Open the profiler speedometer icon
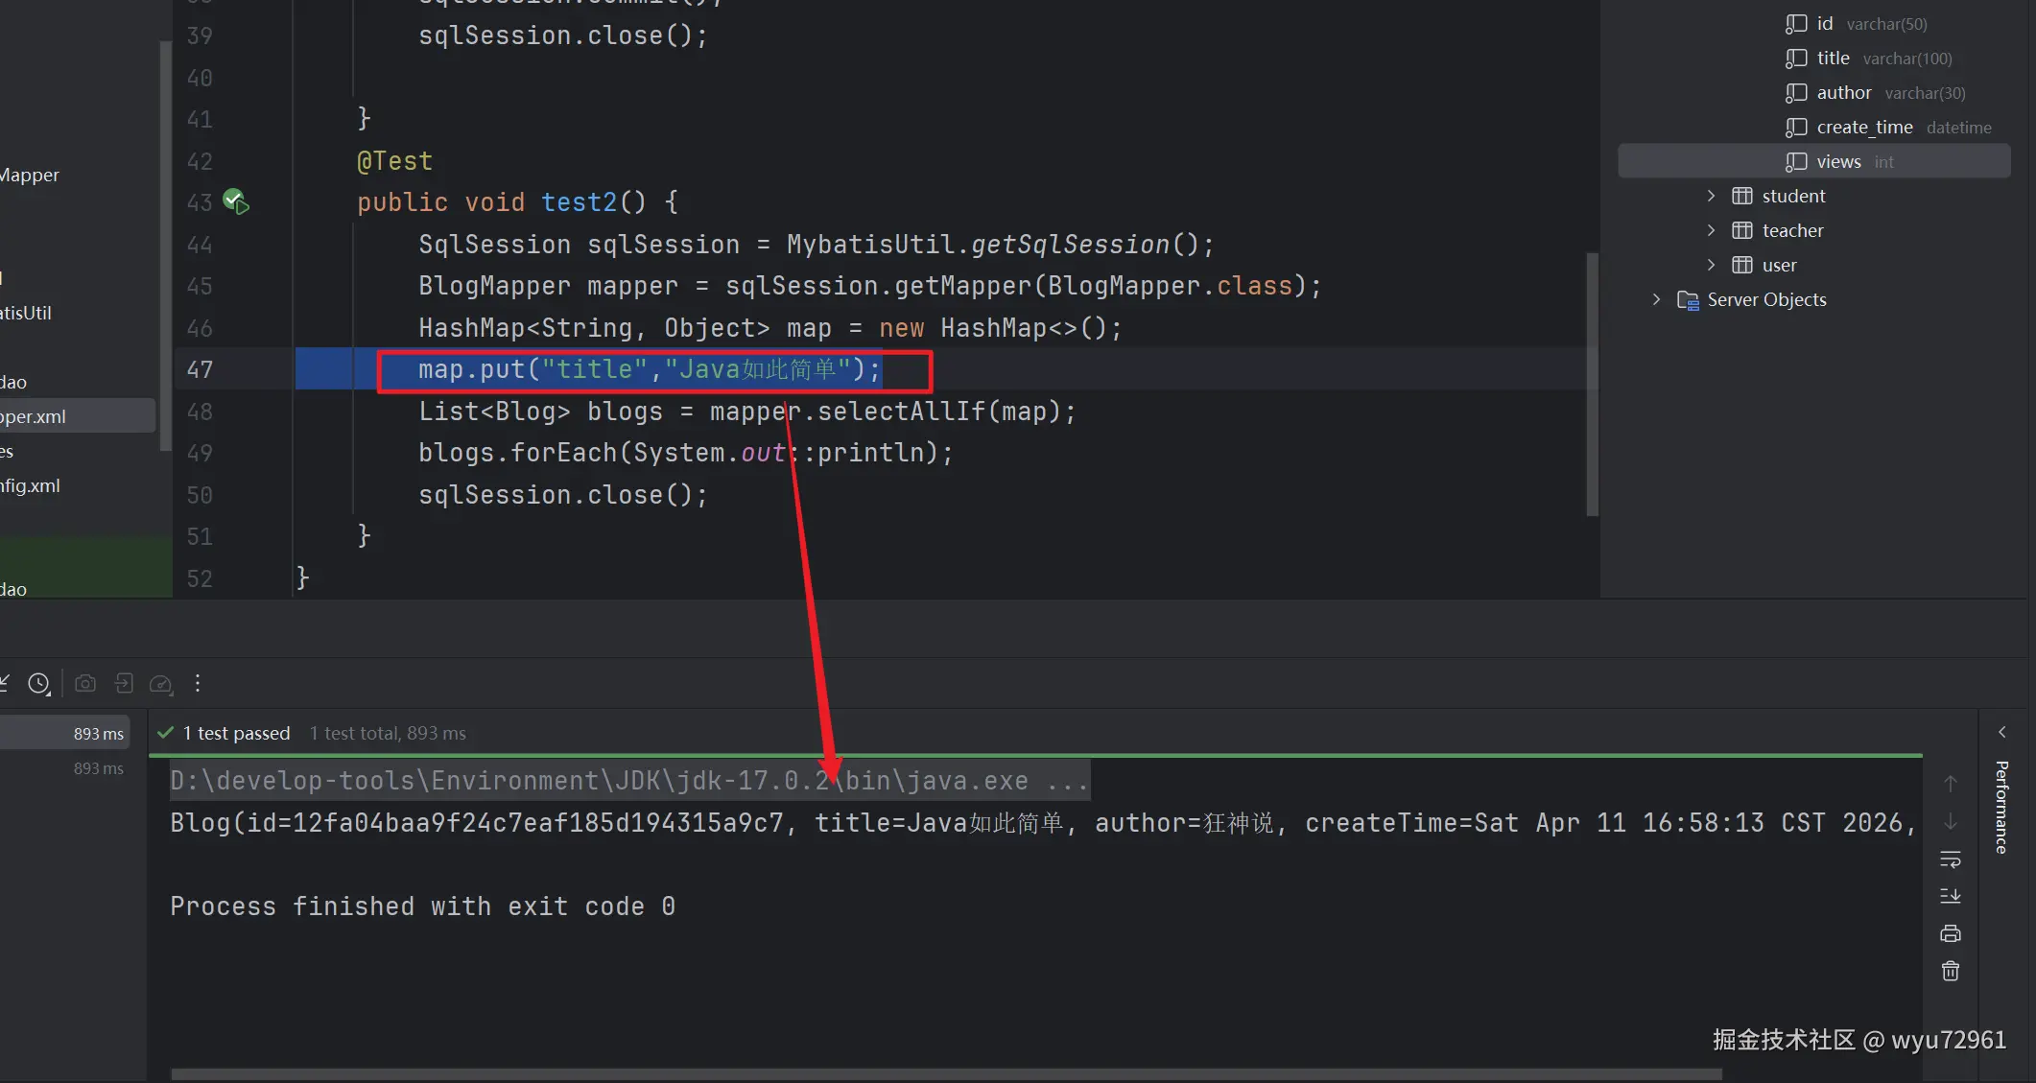The height and width of the screenshot is (1083, 2036). pos(161,684)
